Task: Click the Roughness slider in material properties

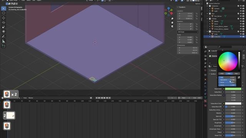Action: click(x=233, y=123)
